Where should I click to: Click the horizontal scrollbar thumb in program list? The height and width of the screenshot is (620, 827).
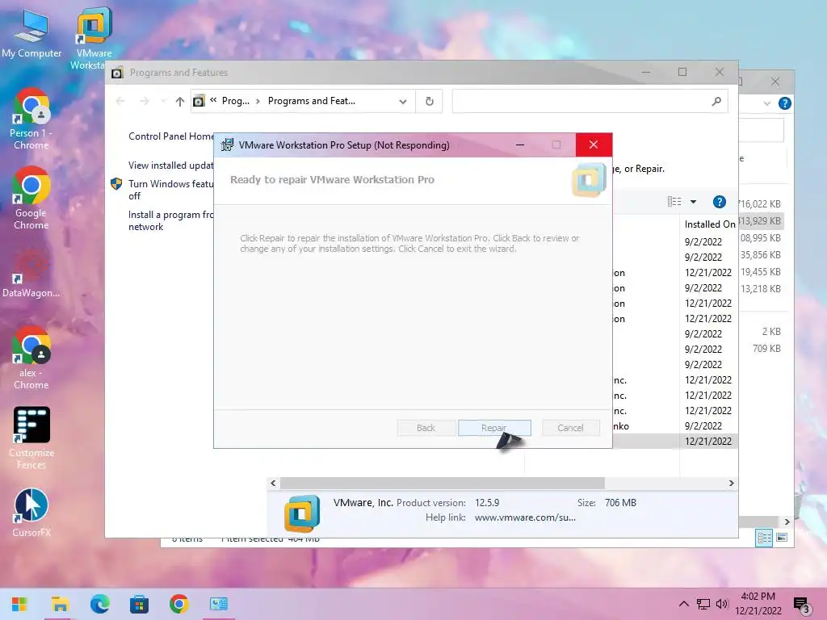[442, 483]
